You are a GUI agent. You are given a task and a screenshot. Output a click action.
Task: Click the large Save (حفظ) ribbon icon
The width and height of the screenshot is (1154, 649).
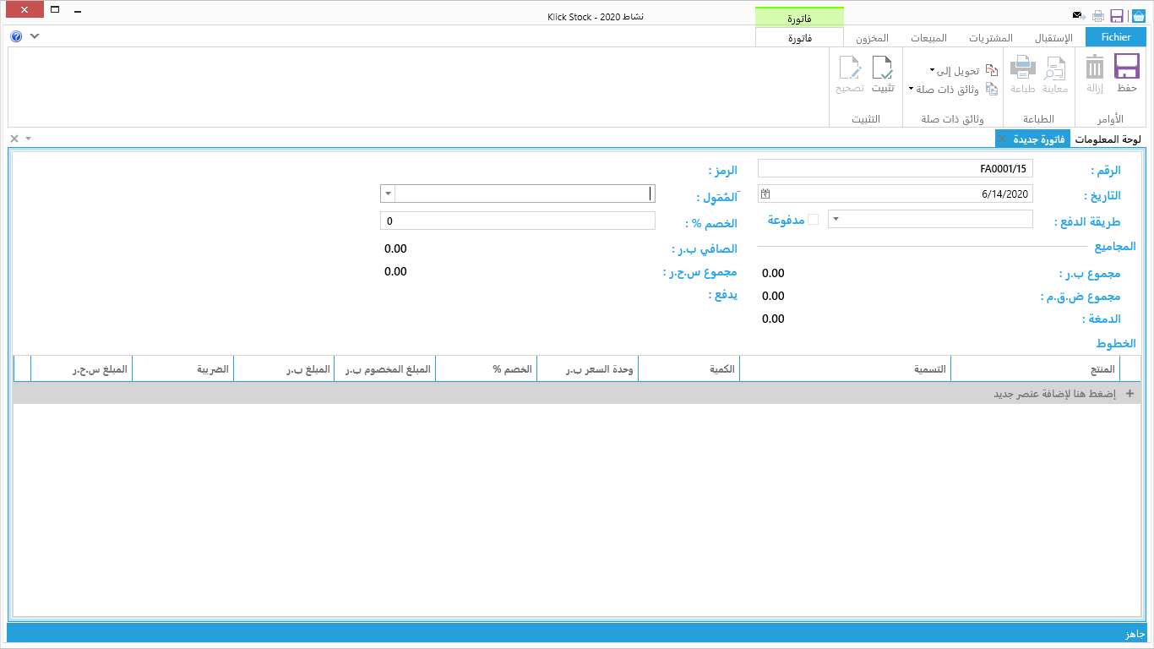1127,68
